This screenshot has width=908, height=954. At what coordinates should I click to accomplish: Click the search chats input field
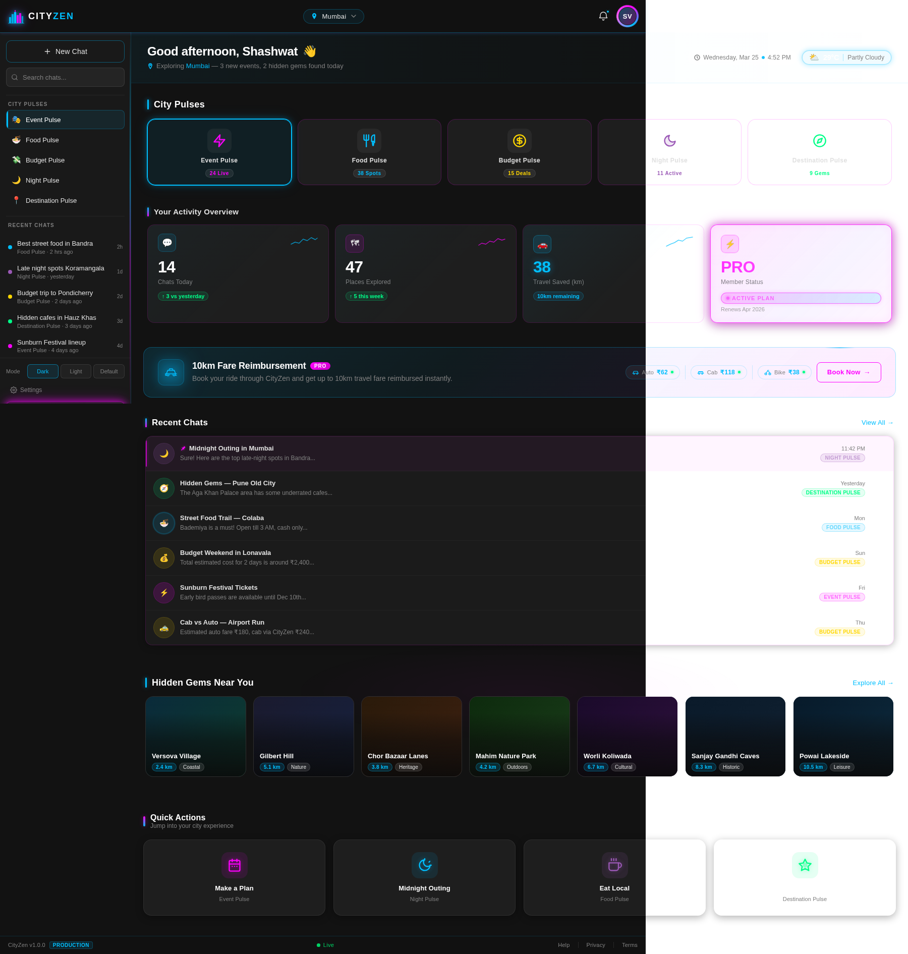[65, 77]
